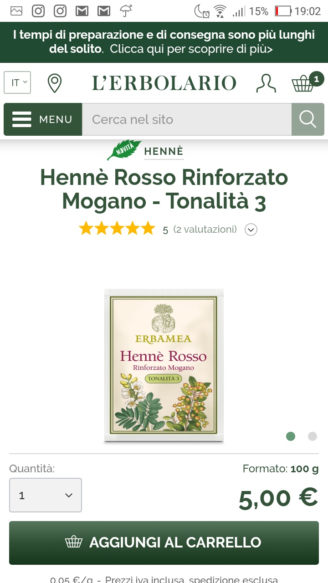Open the HENNÈ category link

tap(164, 152)
